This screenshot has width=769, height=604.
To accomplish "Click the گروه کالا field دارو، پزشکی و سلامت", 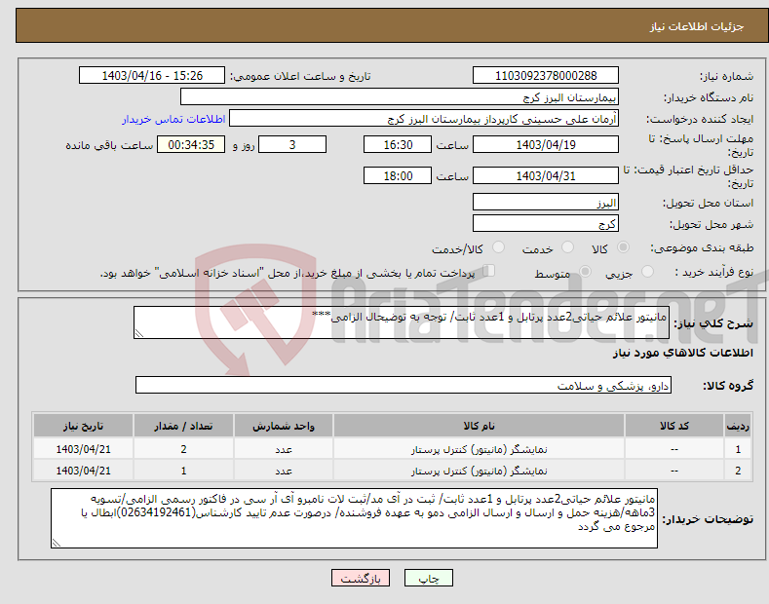I will pyautogui.click(x=404, y=386).
